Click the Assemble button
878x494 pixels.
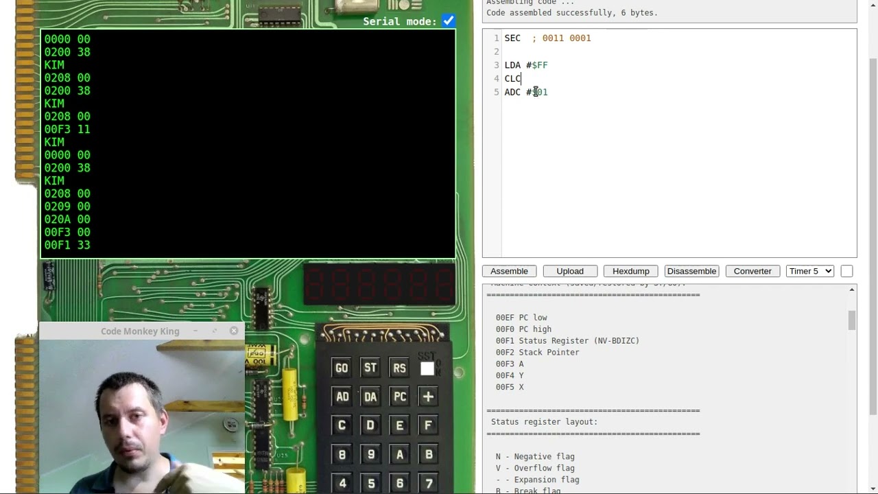[509, 271]
